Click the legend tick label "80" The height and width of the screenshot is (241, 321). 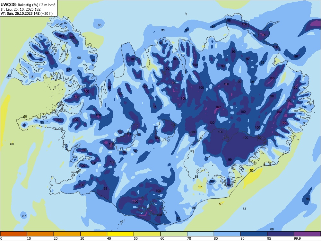216,238
